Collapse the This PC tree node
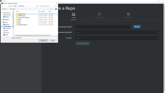The width and height of the screenshot is (165, 93). tap(2, 22)
